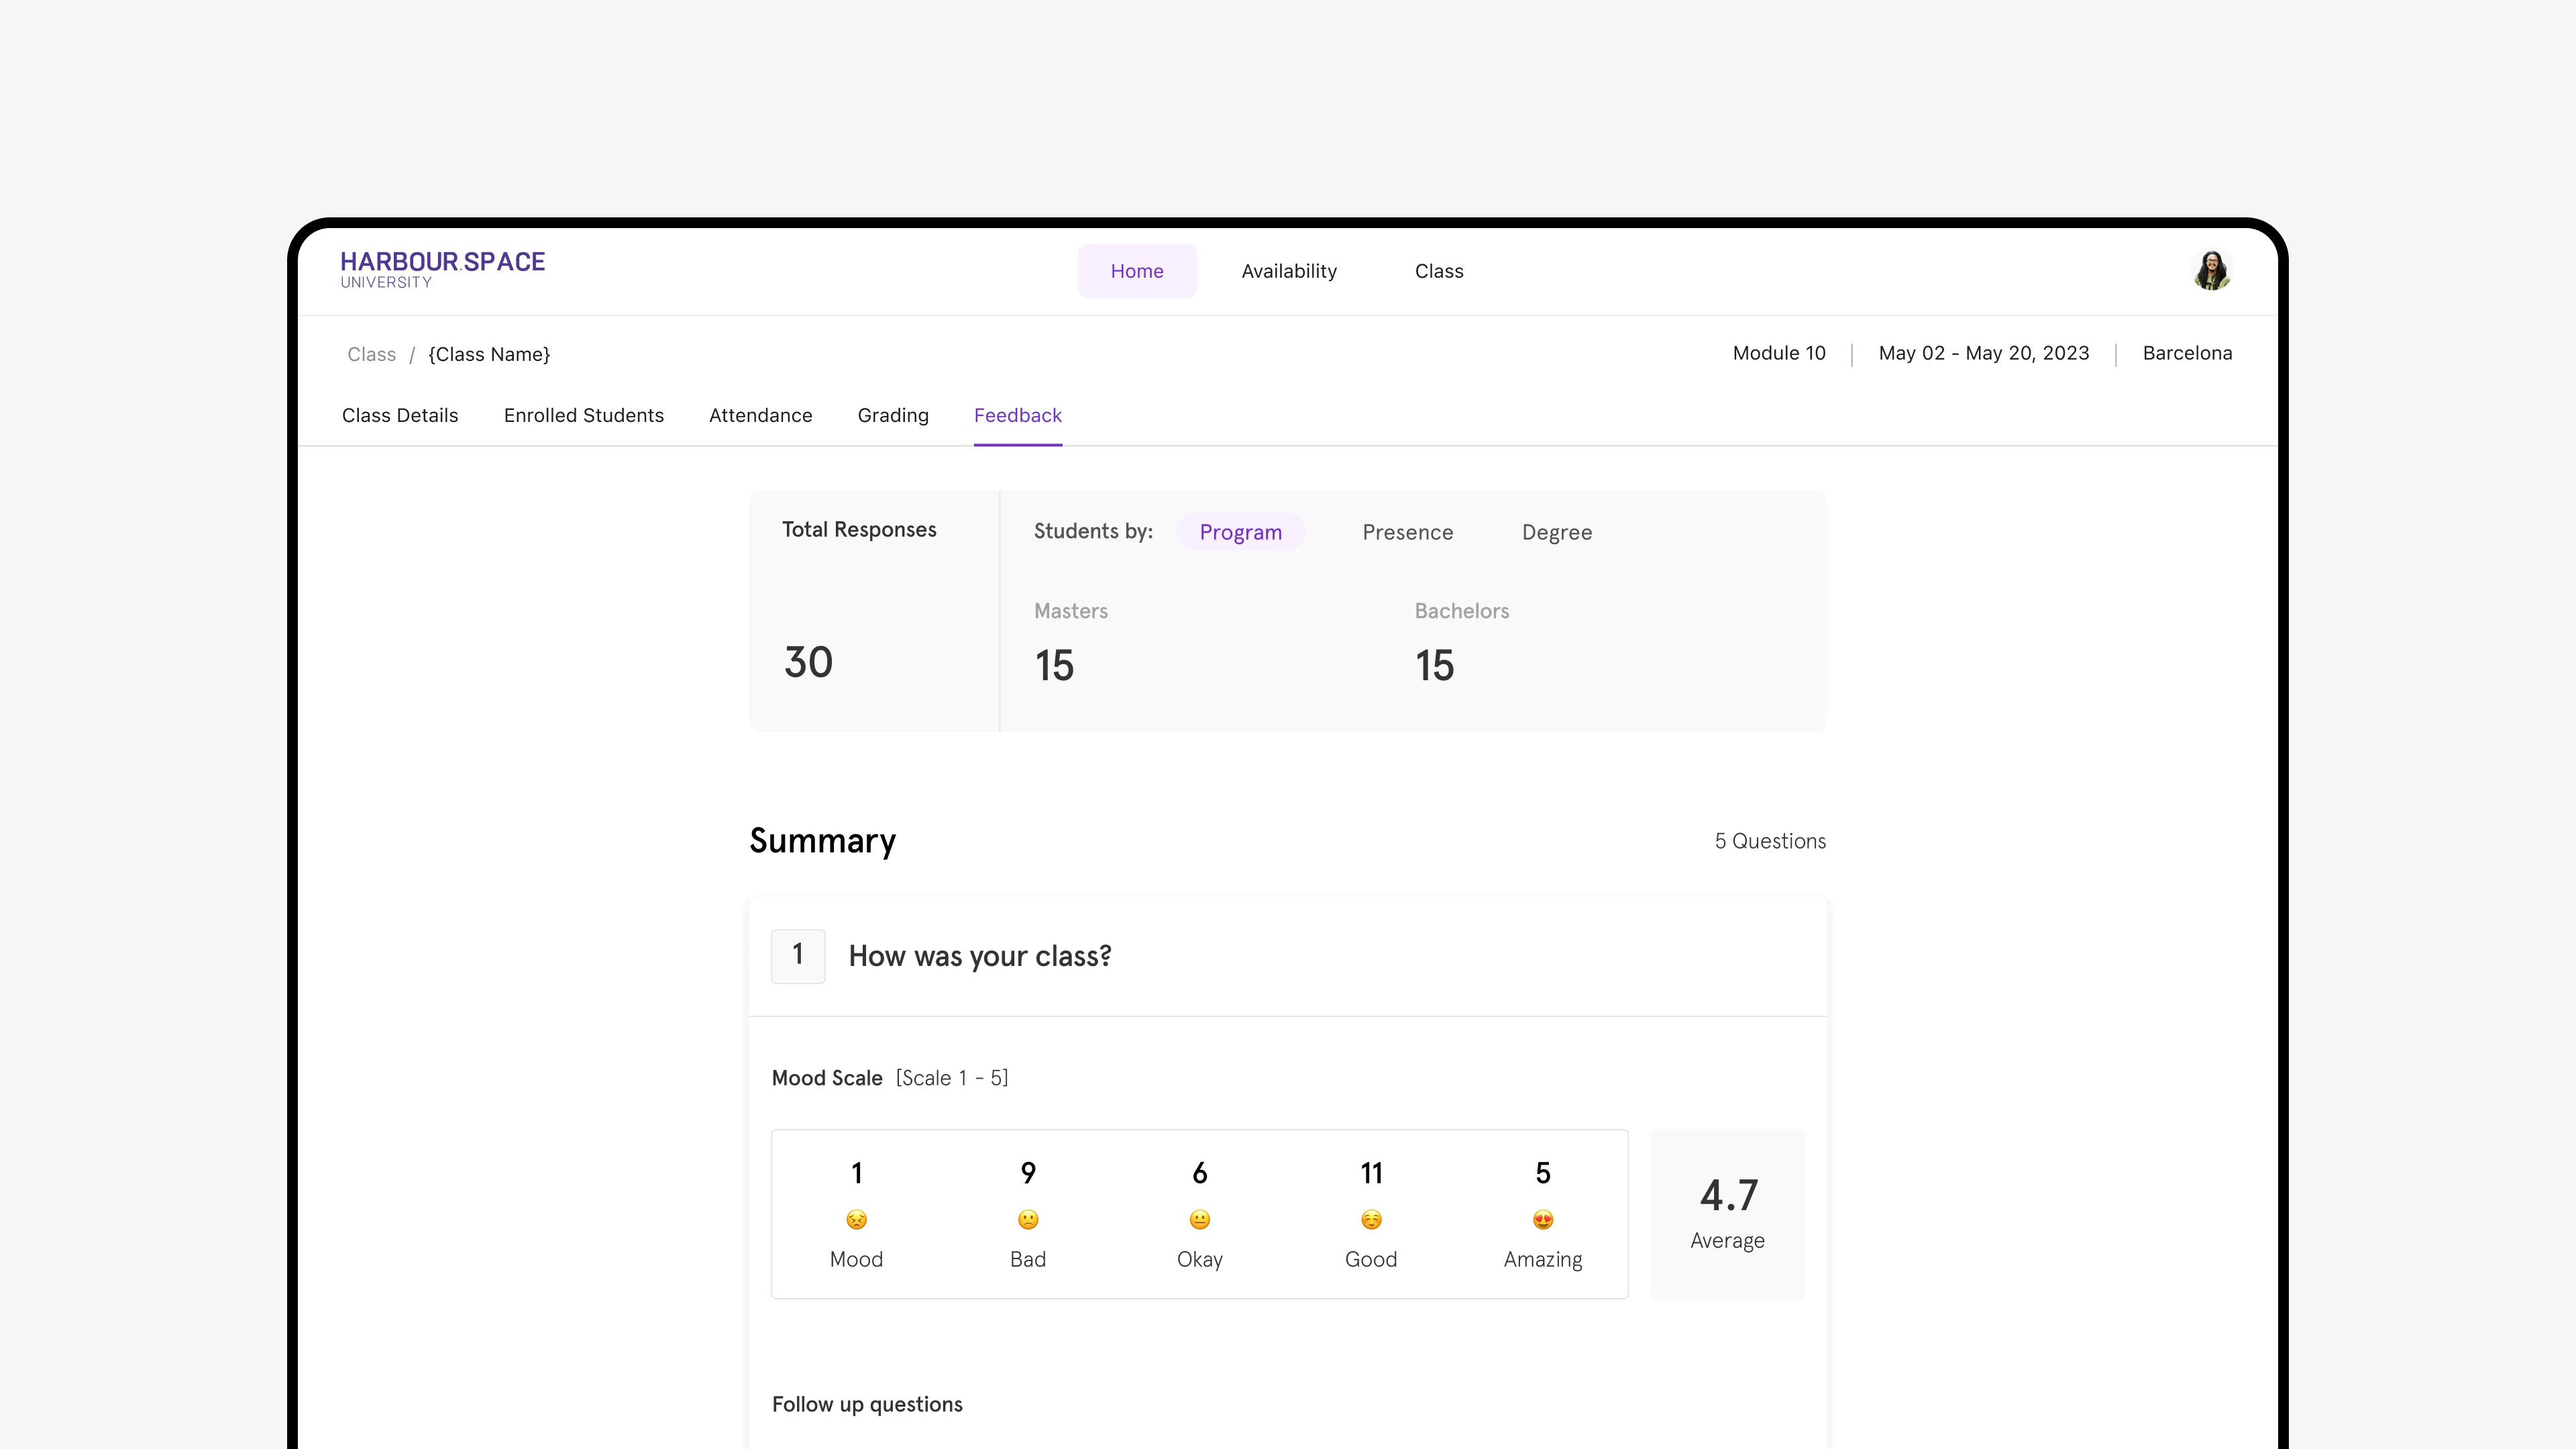The height and width of the screenshot is (1449, 2576).
Task: Open the Grading tab
Action: (892, 415)
